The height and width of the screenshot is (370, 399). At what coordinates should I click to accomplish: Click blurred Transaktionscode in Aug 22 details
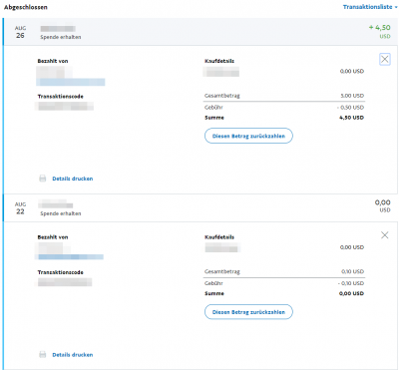65,282
